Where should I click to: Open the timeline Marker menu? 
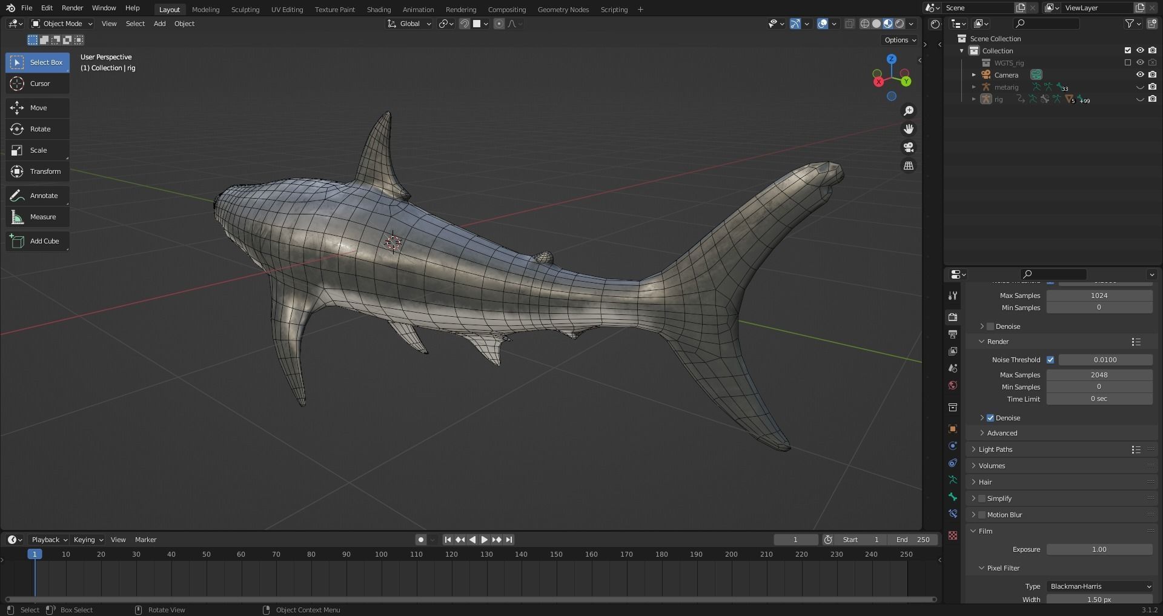click(145, 540)
